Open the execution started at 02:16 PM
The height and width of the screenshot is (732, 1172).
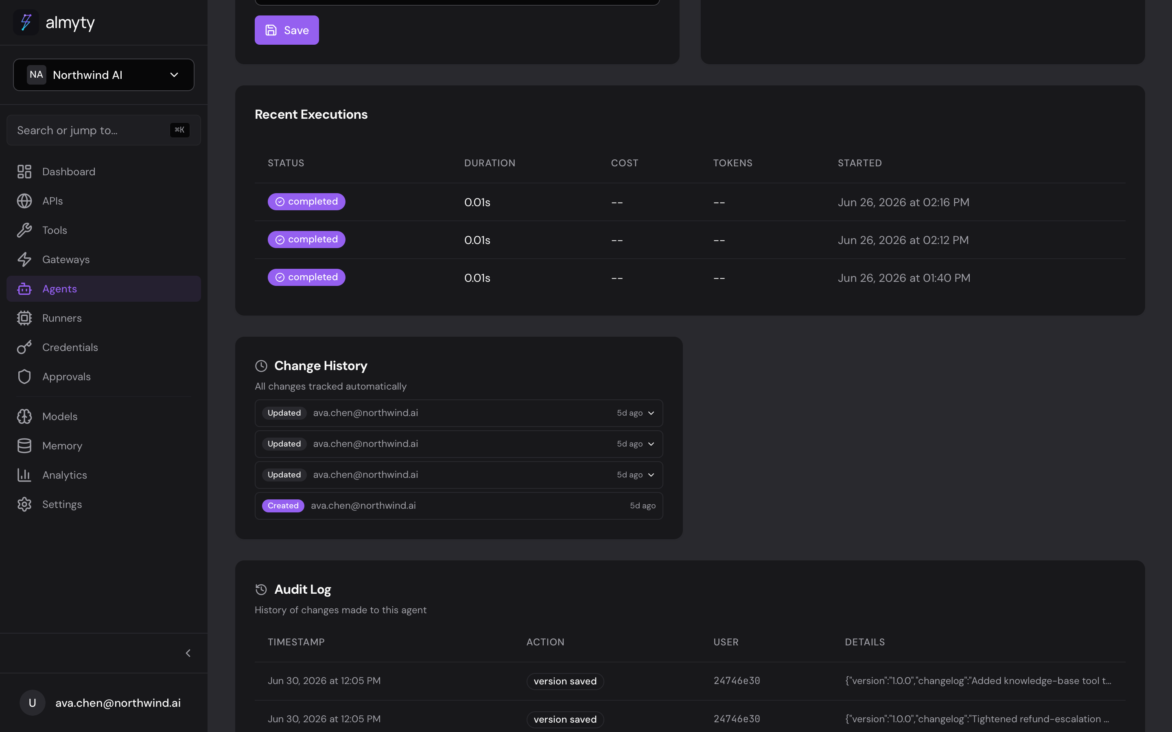click(x=690, y=202)
